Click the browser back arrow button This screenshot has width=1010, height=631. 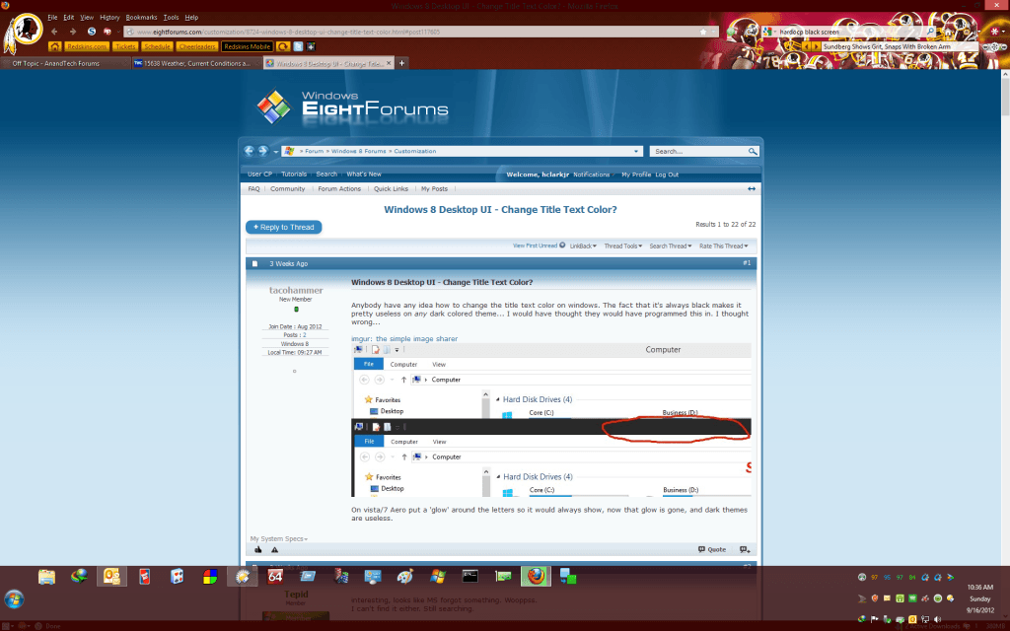click(x=54, y=32)
